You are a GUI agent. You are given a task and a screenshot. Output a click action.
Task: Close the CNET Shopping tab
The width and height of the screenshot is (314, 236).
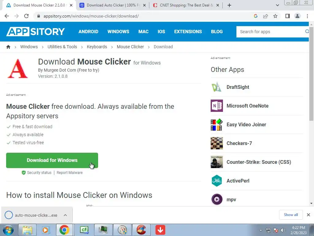(218, 5)
